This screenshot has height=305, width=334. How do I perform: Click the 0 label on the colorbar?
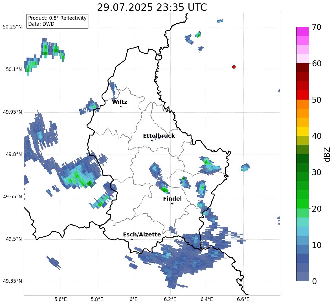pyautogui.click(x=314, y=281)
